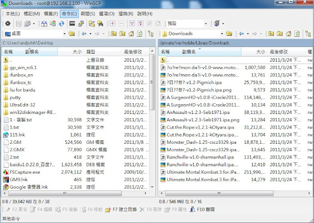This screenshot has height=223, width=314.
Task: Click the invert selection icon
Action: click(141, 23)
